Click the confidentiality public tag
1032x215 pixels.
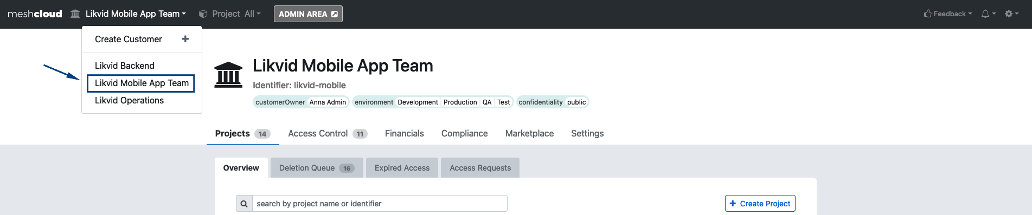[x=553, y=102]
